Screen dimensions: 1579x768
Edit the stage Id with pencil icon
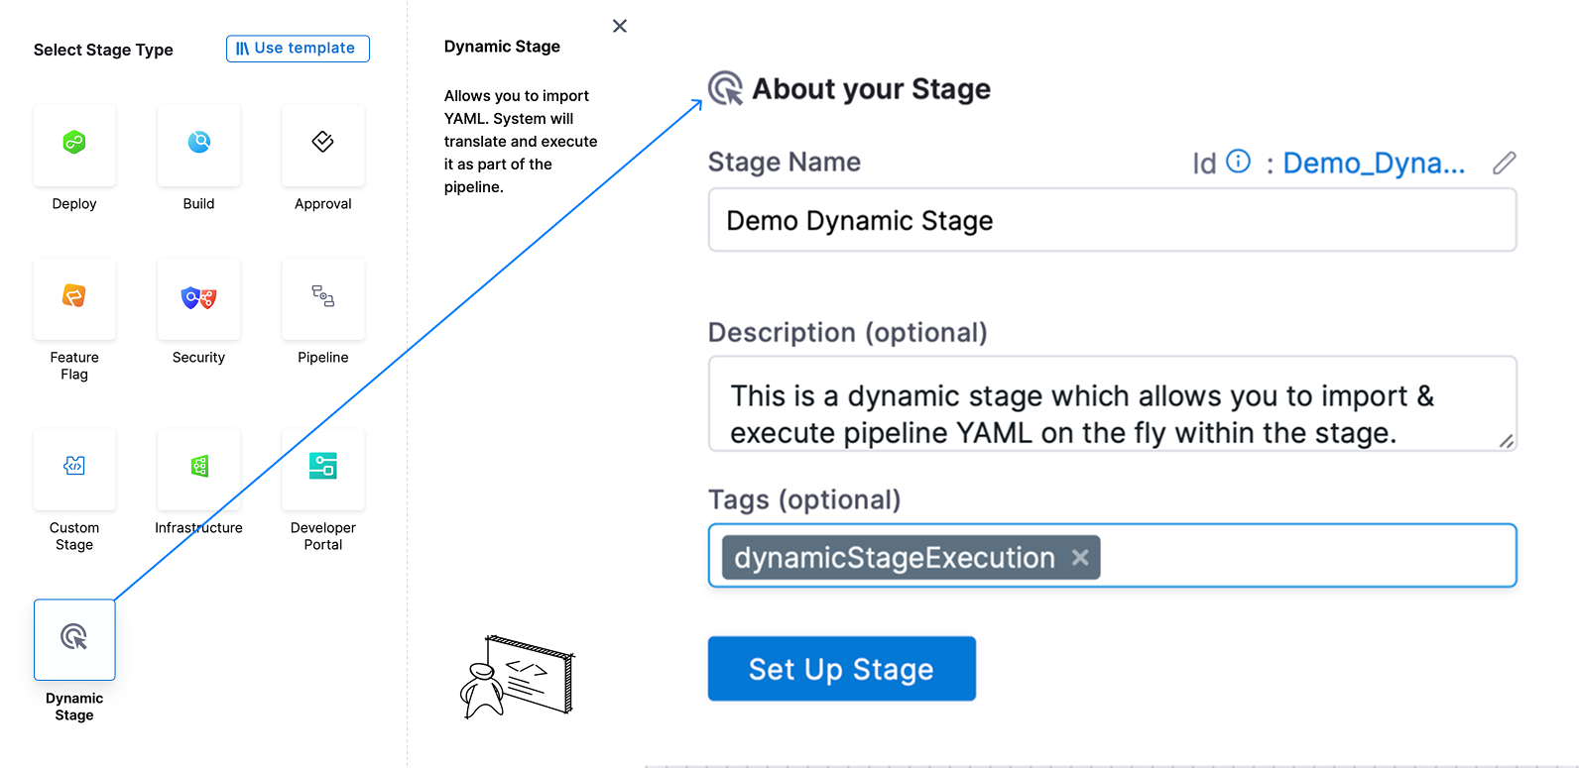pos(1504,163)
